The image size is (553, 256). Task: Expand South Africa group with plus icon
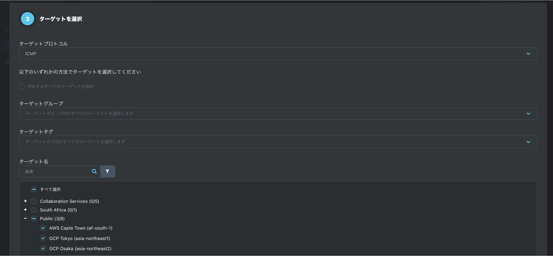[25, 210]
